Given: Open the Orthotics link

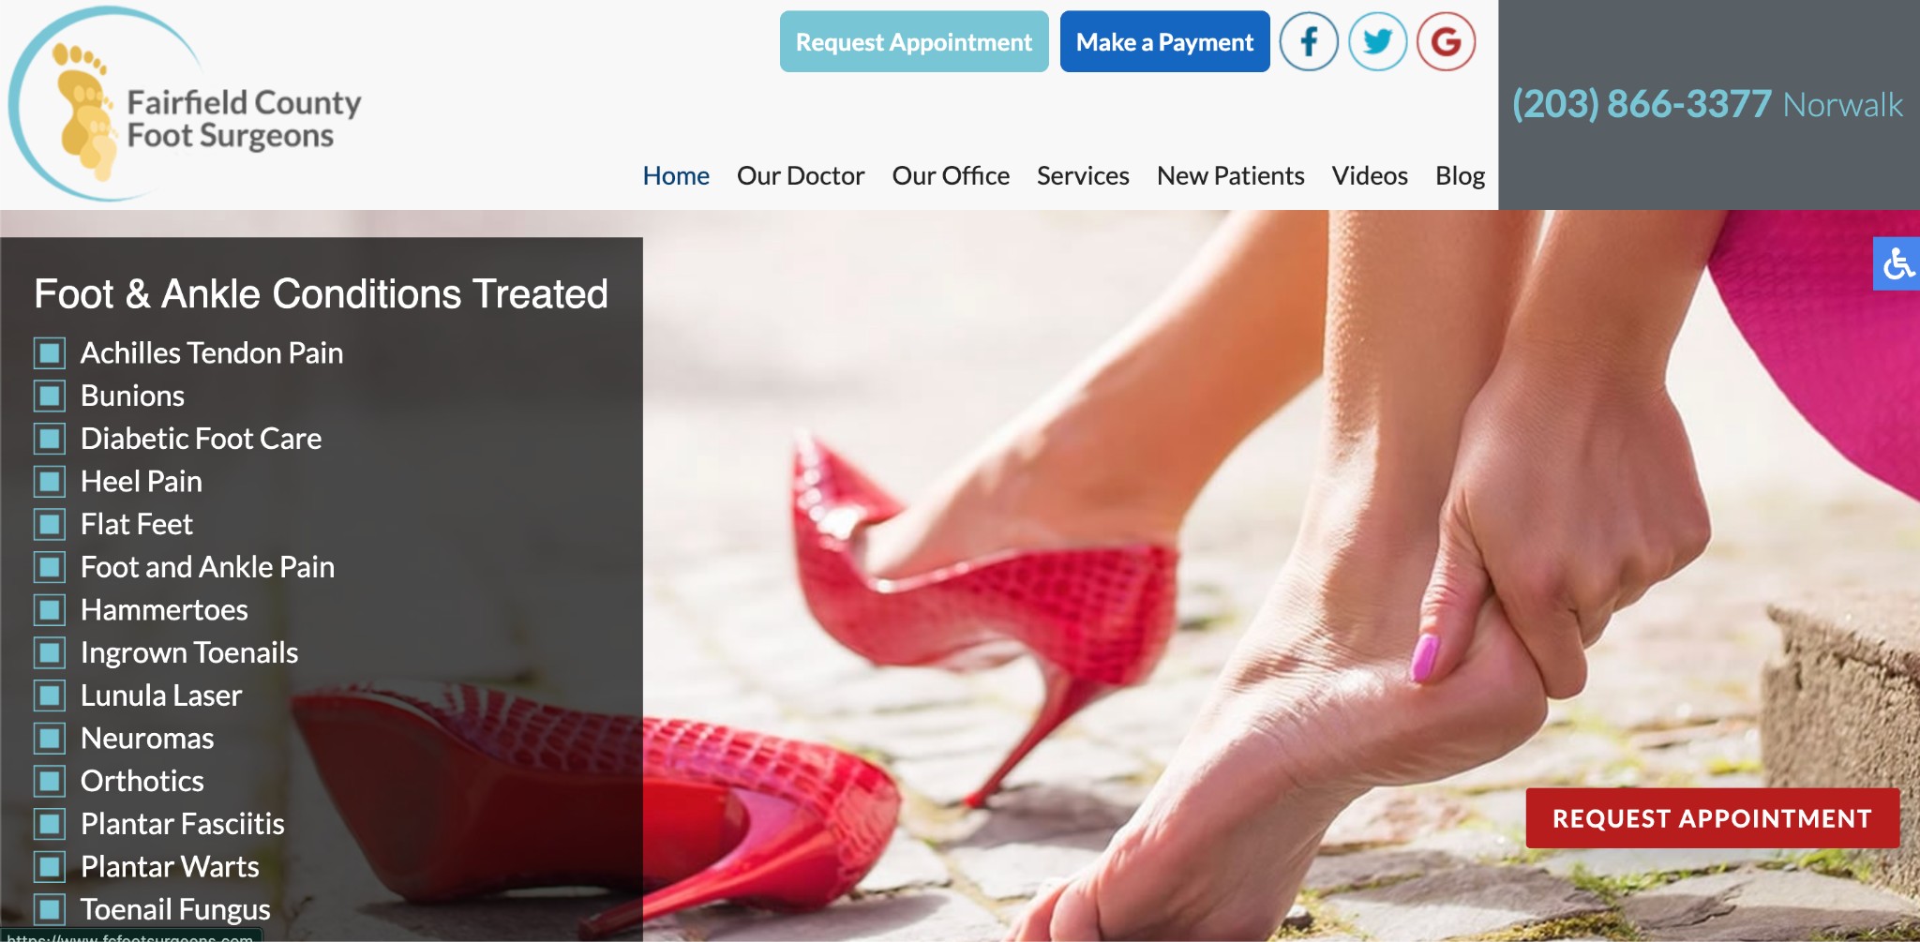Looking at the screenshot, I should tap(142, 781).
